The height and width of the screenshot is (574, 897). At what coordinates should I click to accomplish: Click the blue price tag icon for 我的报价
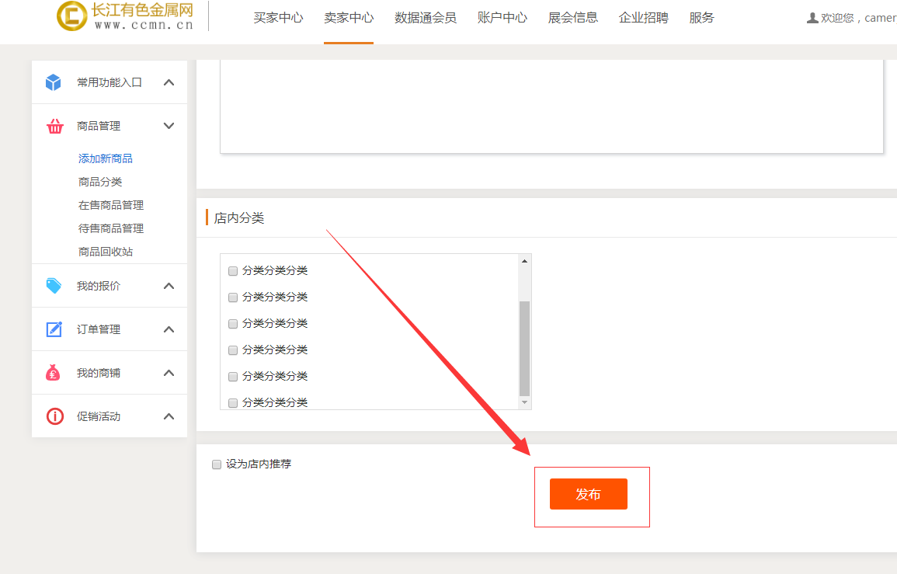[x=54, y=286]
